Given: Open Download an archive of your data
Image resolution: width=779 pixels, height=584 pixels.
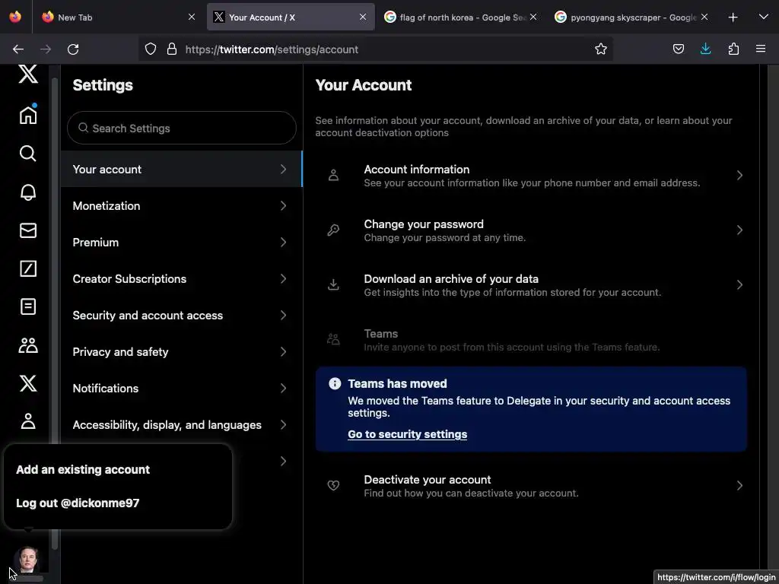Looking at the screenshot, I should click(x=531, y=284).
